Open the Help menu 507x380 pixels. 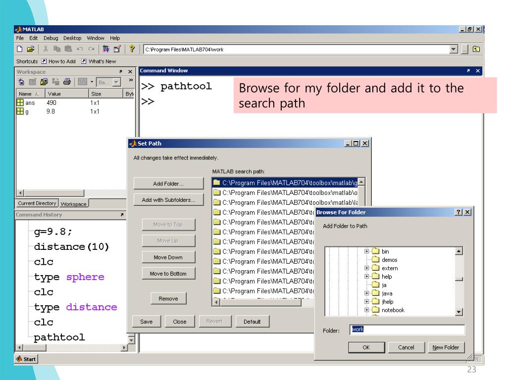point(115,38)
